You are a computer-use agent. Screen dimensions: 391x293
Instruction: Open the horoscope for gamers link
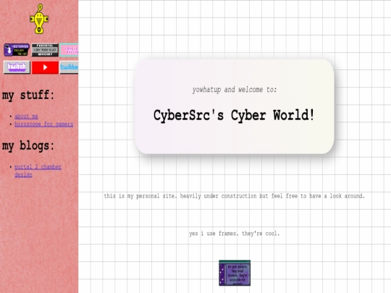[44, 124]
